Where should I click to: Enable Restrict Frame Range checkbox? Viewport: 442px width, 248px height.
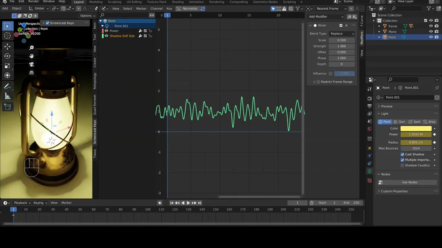pyautogui.click(x=318, y=82)
